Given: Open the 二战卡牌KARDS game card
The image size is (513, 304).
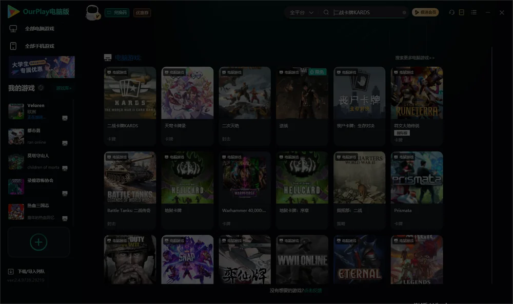Looking at the screenshot, I should point(130,106).
